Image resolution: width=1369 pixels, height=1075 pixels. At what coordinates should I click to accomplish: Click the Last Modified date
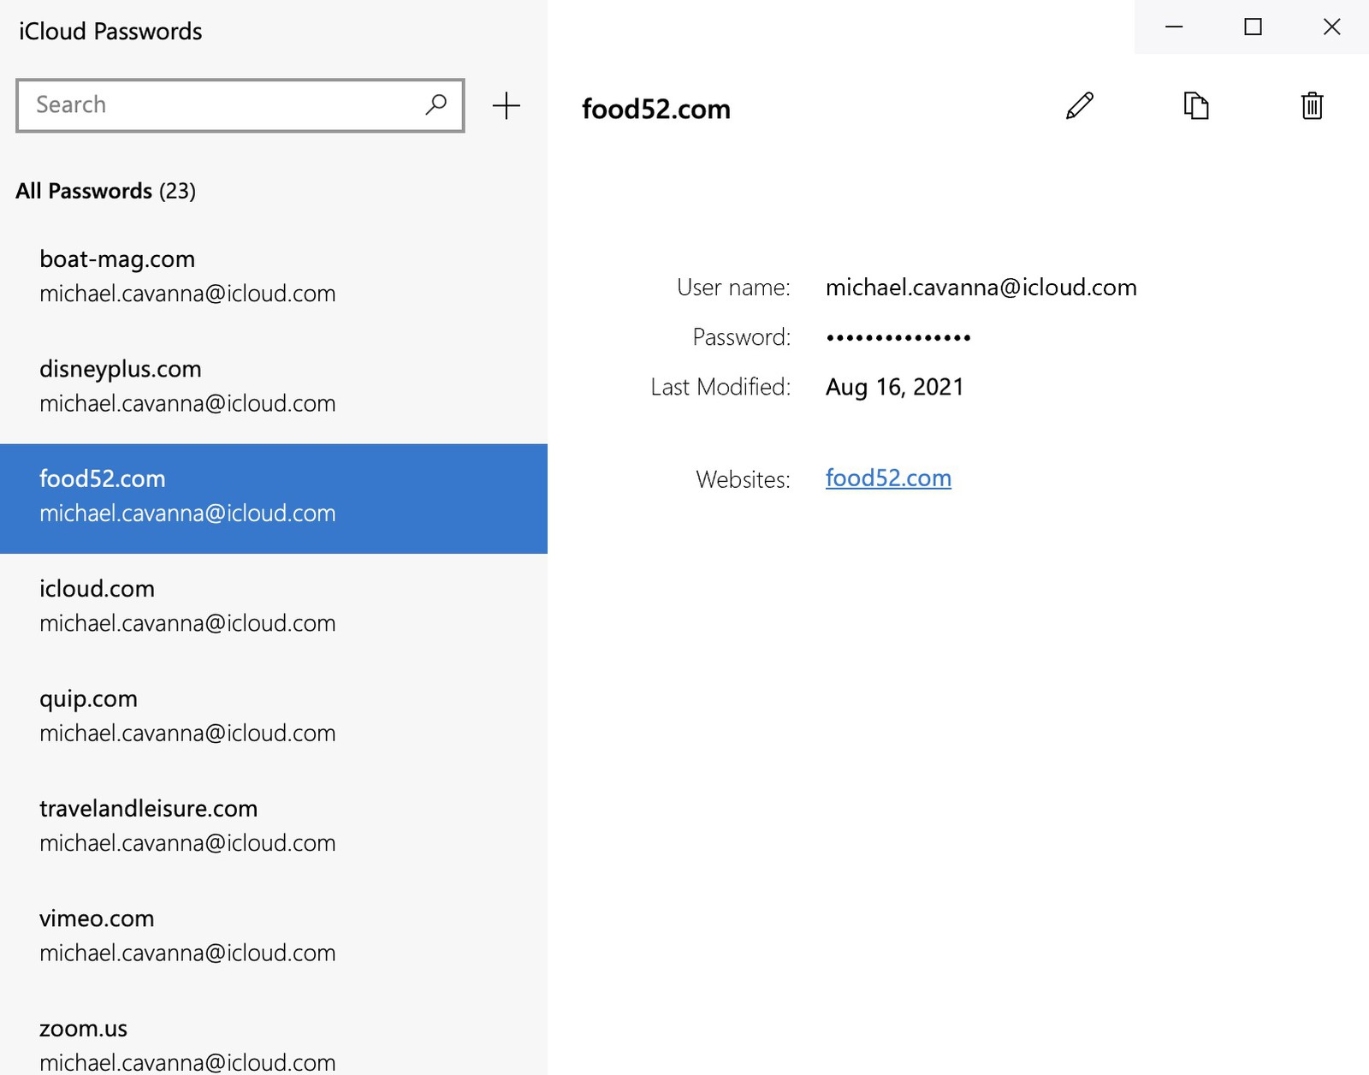[893, 386]
